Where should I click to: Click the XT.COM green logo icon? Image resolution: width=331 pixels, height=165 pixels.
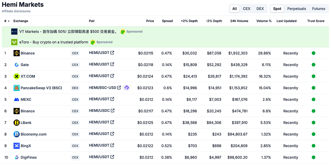coord(16,77)
